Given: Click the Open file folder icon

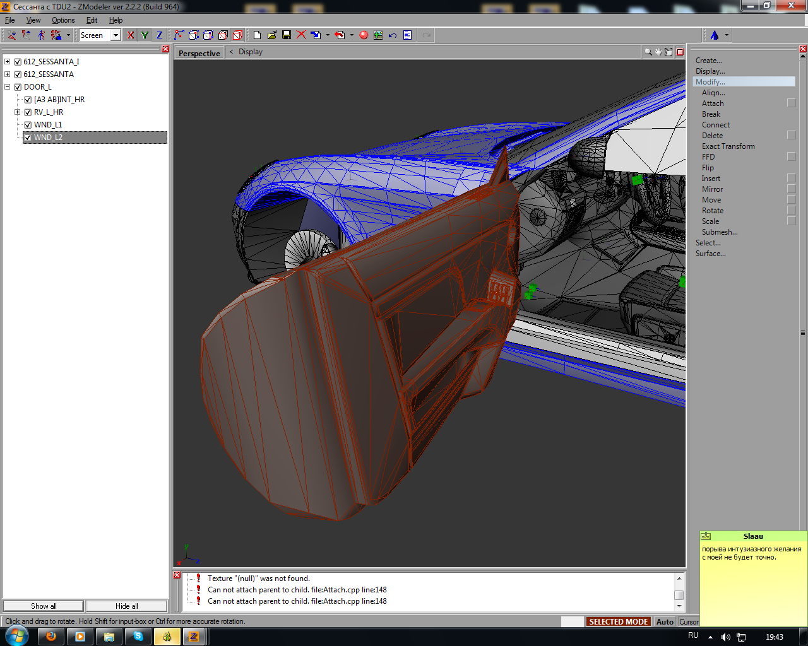Looking at the screenshot, I should (272, 35).
